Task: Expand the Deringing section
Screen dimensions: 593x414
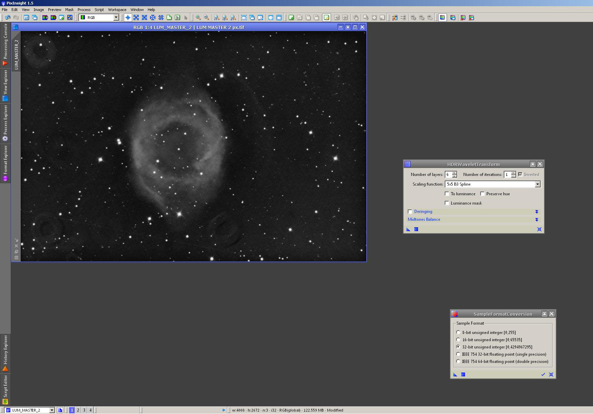Action: point(537,212)
